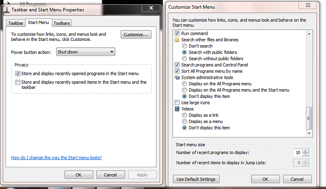Open the Power button action dropdown
The image size is (326, 189).
point(86,52)
